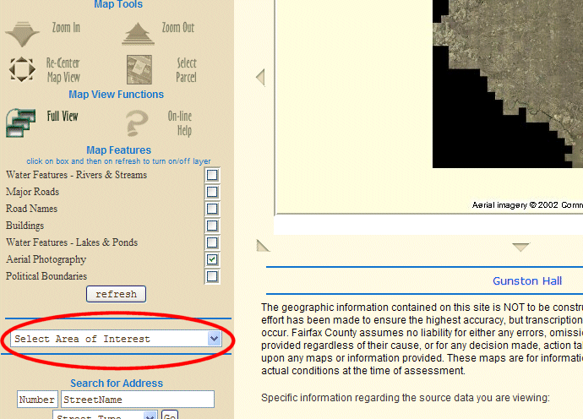Click the Number address input field
This screenshot has width=583, height=419.
37,400
